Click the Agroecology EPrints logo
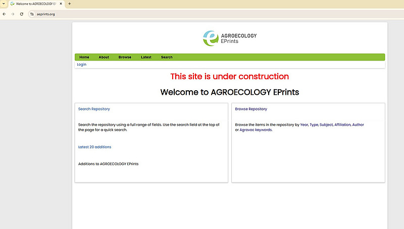This screenshot has height=229, width=404. [x=230, y=38]
